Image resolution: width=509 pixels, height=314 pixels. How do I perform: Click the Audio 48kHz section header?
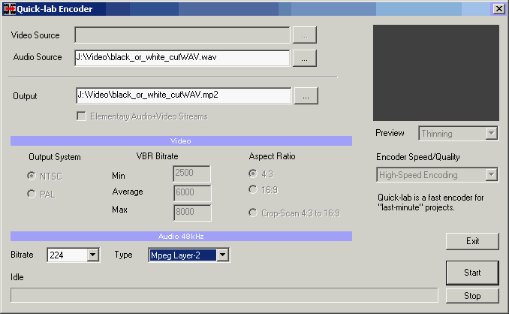(x=181, y=237)
